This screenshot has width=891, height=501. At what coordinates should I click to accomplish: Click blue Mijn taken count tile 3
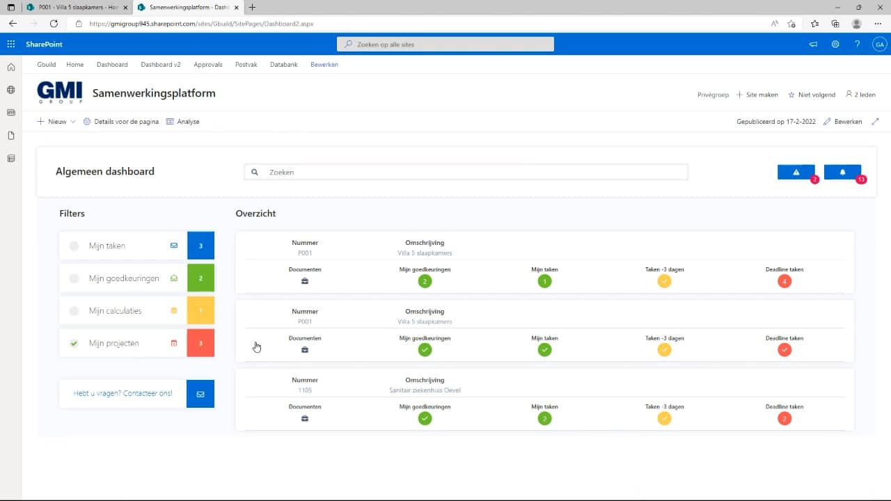200,246
